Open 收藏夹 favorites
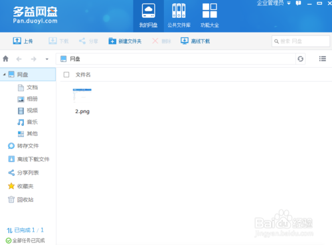The image size is (332, 245). (21, 186)
